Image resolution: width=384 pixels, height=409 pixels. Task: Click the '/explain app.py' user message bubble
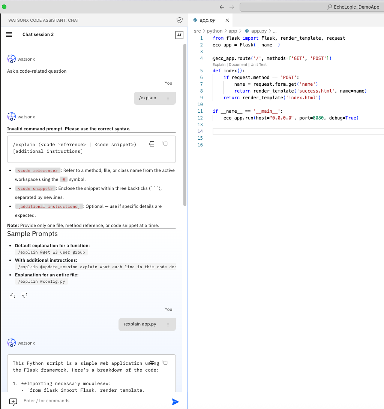click(147, 324)
